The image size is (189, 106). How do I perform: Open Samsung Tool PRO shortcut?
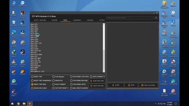coord(164,54)
